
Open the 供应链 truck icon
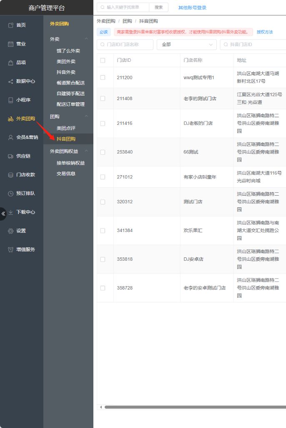tap(11, 156)
